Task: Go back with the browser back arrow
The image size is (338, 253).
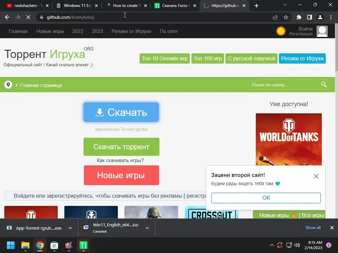Action: (7, 17)
